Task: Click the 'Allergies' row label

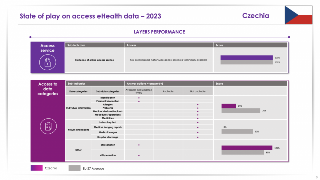Action: pyautogui.click(x=108, y=104)
